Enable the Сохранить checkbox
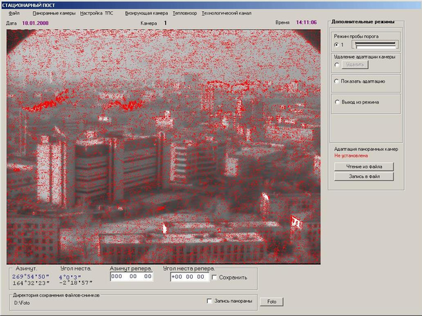Image resolution: width=422 pixels, height=316 pixels. pyautogui.click(x=213, y=277)
